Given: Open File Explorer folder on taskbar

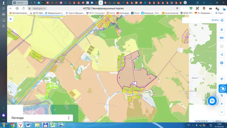Looking at the screenshot, I should pyautogui.click(x=37, y=125).
